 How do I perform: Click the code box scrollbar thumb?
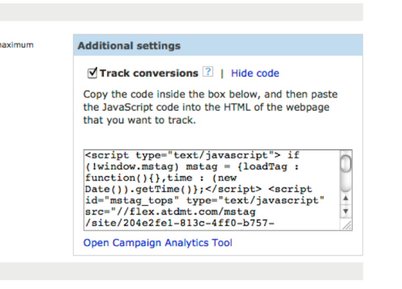click(x=346, y=164)
